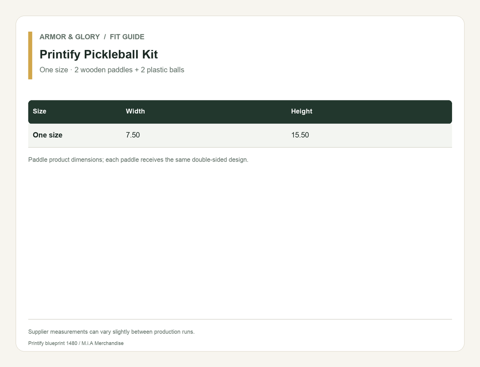Click the FIT GUIDE breadcrumb label
Image resolution: width=480 pixels, height=367 pixels.
127,37
